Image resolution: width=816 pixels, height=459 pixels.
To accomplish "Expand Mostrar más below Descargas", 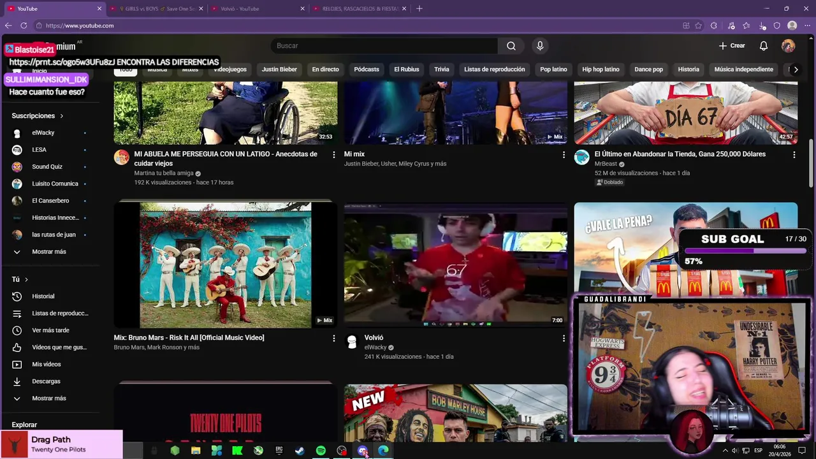I will point(49,398).
